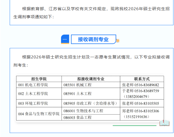Image resolution: width=174 pixels, height=137 pixels.
Task: Select the 001 机电工程学院 cell
Action: (x=33, y=85)
